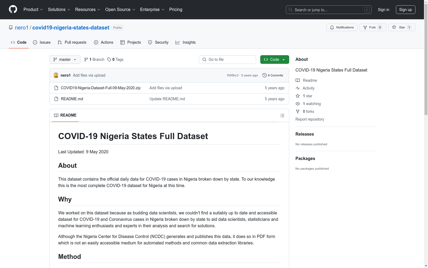Click the slash shortcut key icon
Image resolution: width=428 pixels, height=268 pixels.
[x=367, y=10]
